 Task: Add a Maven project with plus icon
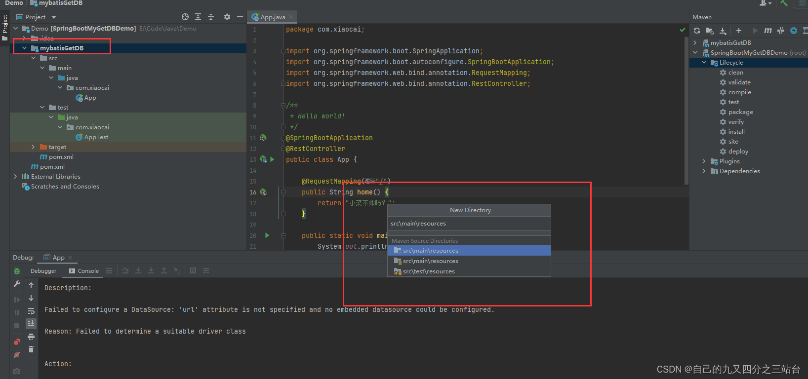coord(739,31)
